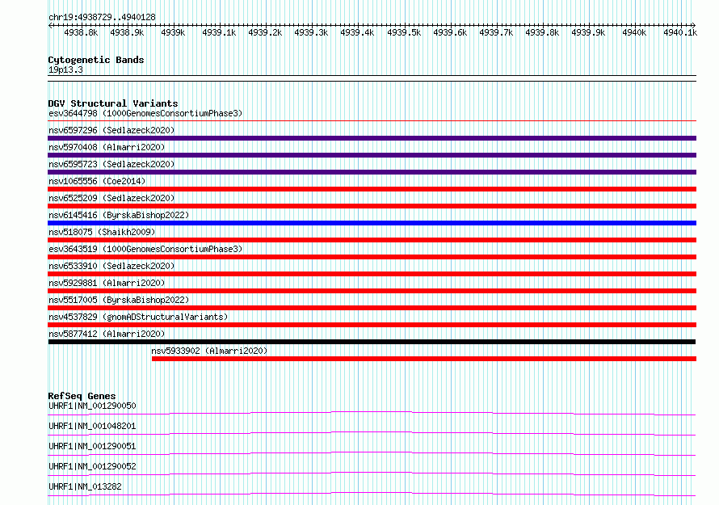
Task: Open variant nsv5970408 (Almarri2020)
Action: tap(107, 147)
